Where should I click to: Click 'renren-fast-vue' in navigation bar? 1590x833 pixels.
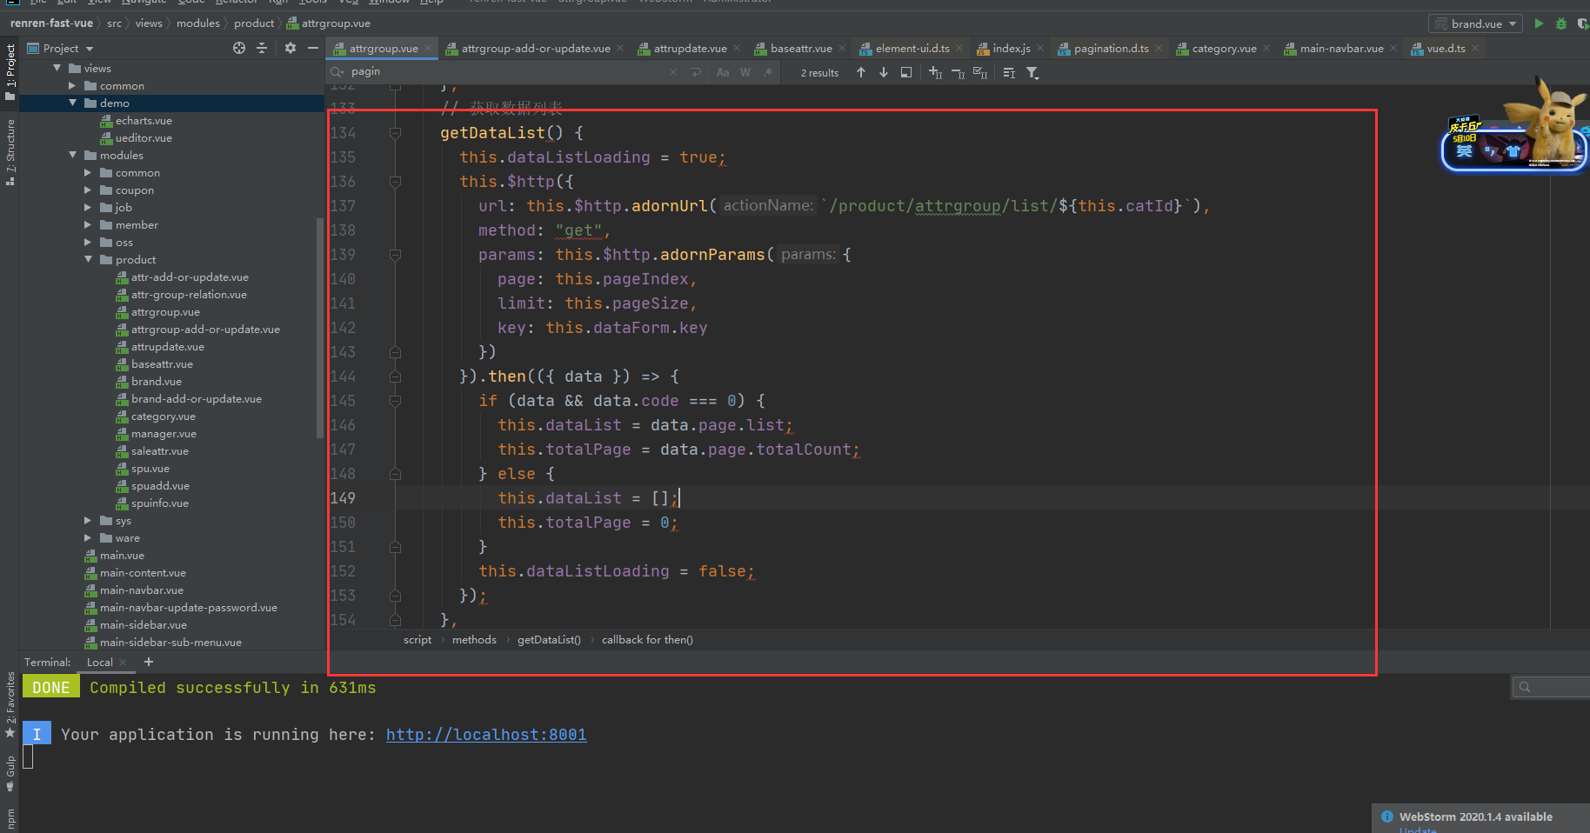point(51,23)
